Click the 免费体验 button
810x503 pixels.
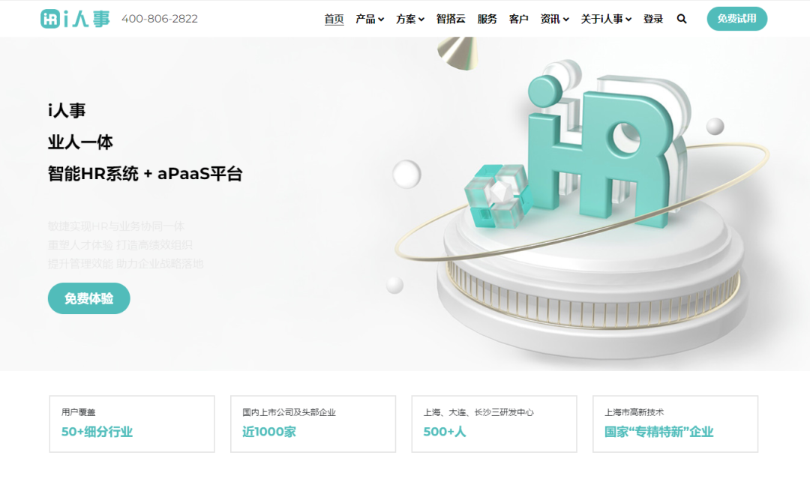88,298
